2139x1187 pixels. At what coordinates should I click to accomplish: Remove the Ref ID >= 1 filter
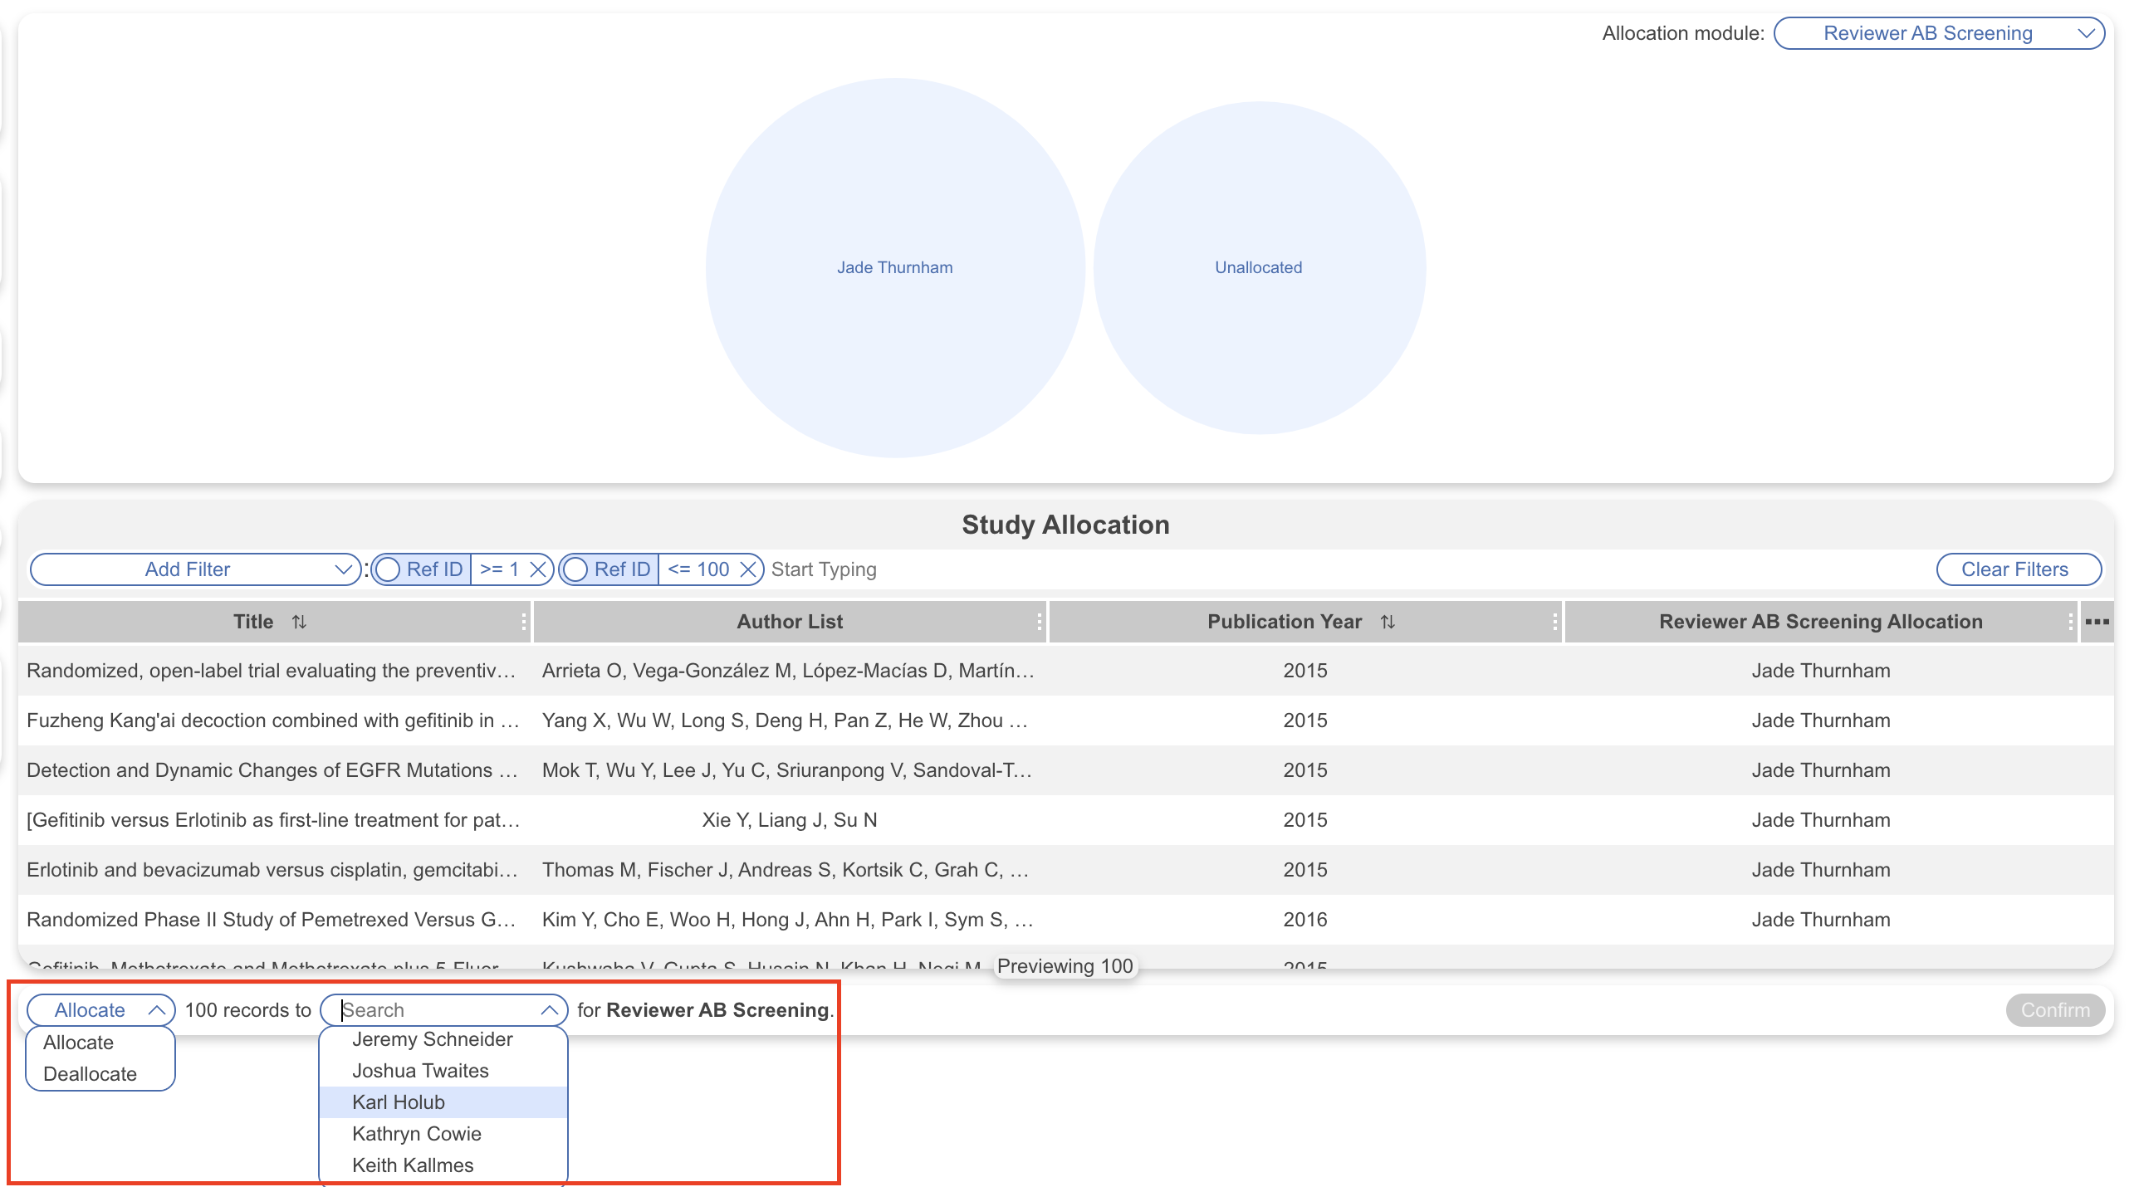(x=538, y=569)
